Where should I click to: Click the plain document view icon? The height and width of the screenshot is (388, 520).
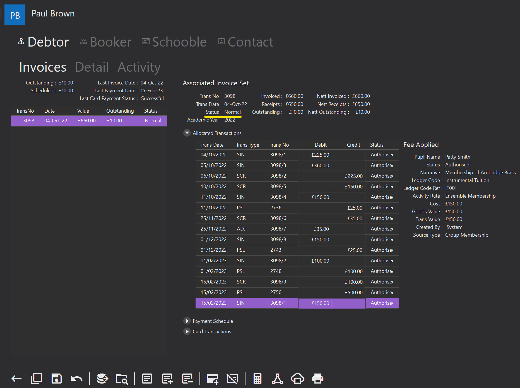147,379
